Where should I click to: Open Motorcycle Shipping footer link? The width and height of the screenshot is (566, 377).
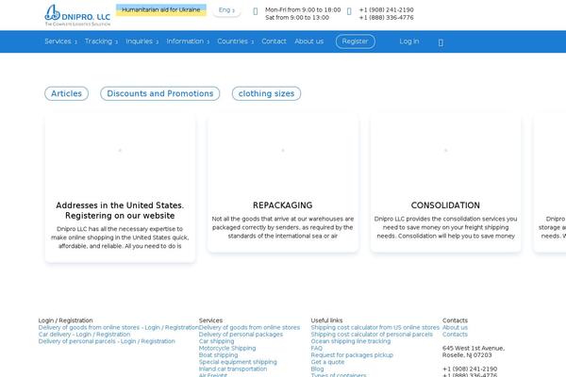coord(227,348)
